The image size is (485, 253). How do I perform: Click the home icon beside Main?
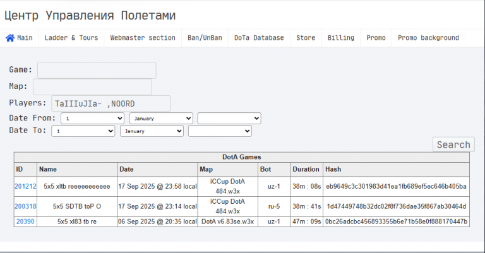point(10,38)
